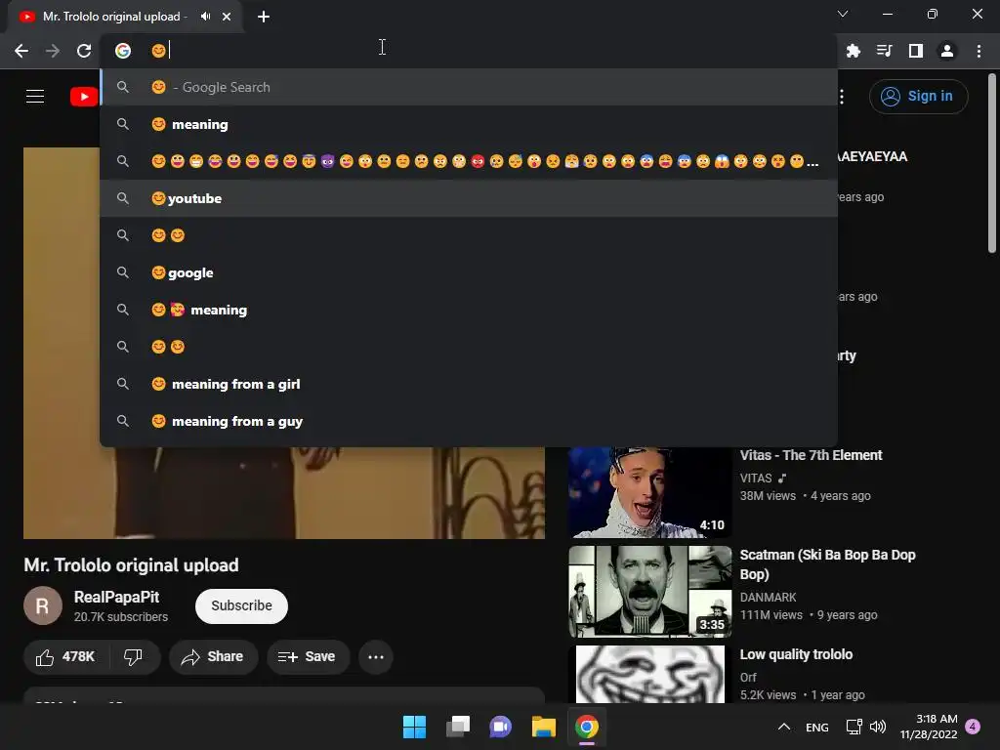Viewport: 1000px width, 750px height.
Task: Open Task View on the taskbar
Action: [458, 727]
